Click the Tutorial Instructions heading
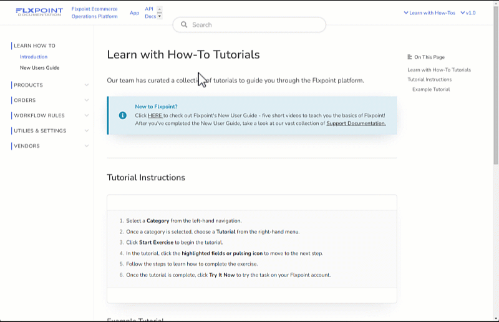499x322 pixels. click(x=146, y=177)
